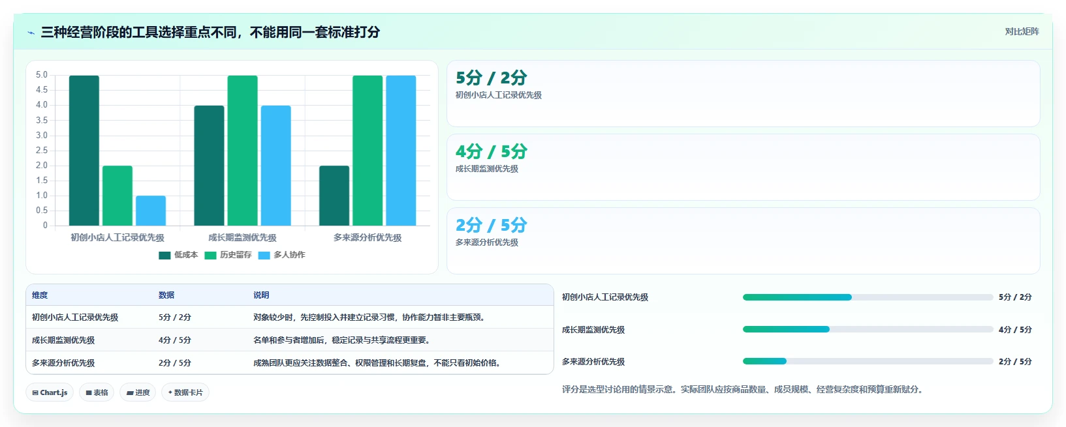Toggle the 多人协作 legend swatch
Image resolution: width=1066 pixels, height=427 pixels.
(264, 256)
